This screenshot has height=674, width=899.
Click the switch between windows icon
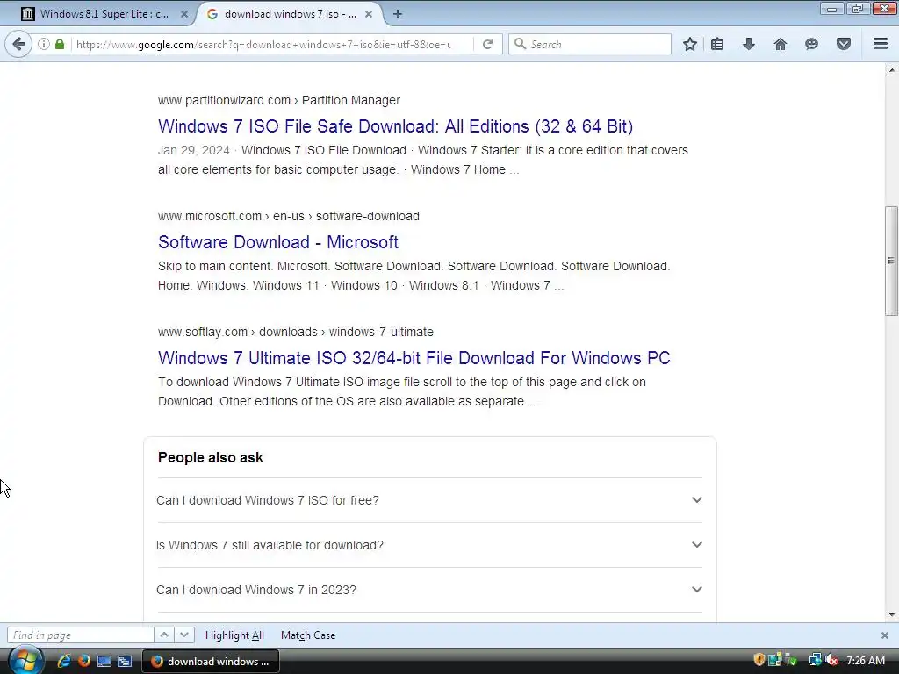pyautogui.click(x=125, y=661)
